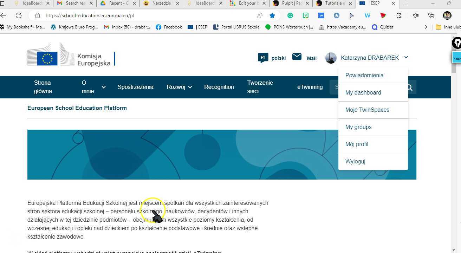Screen dimensions: 461x253
Task: Open the PL polski language selector
Action: click(272, 58)
